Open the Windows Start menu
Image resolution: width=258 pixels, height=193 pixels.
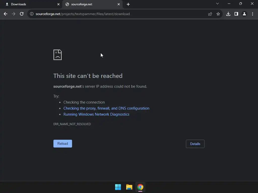[x=118, y=187]
